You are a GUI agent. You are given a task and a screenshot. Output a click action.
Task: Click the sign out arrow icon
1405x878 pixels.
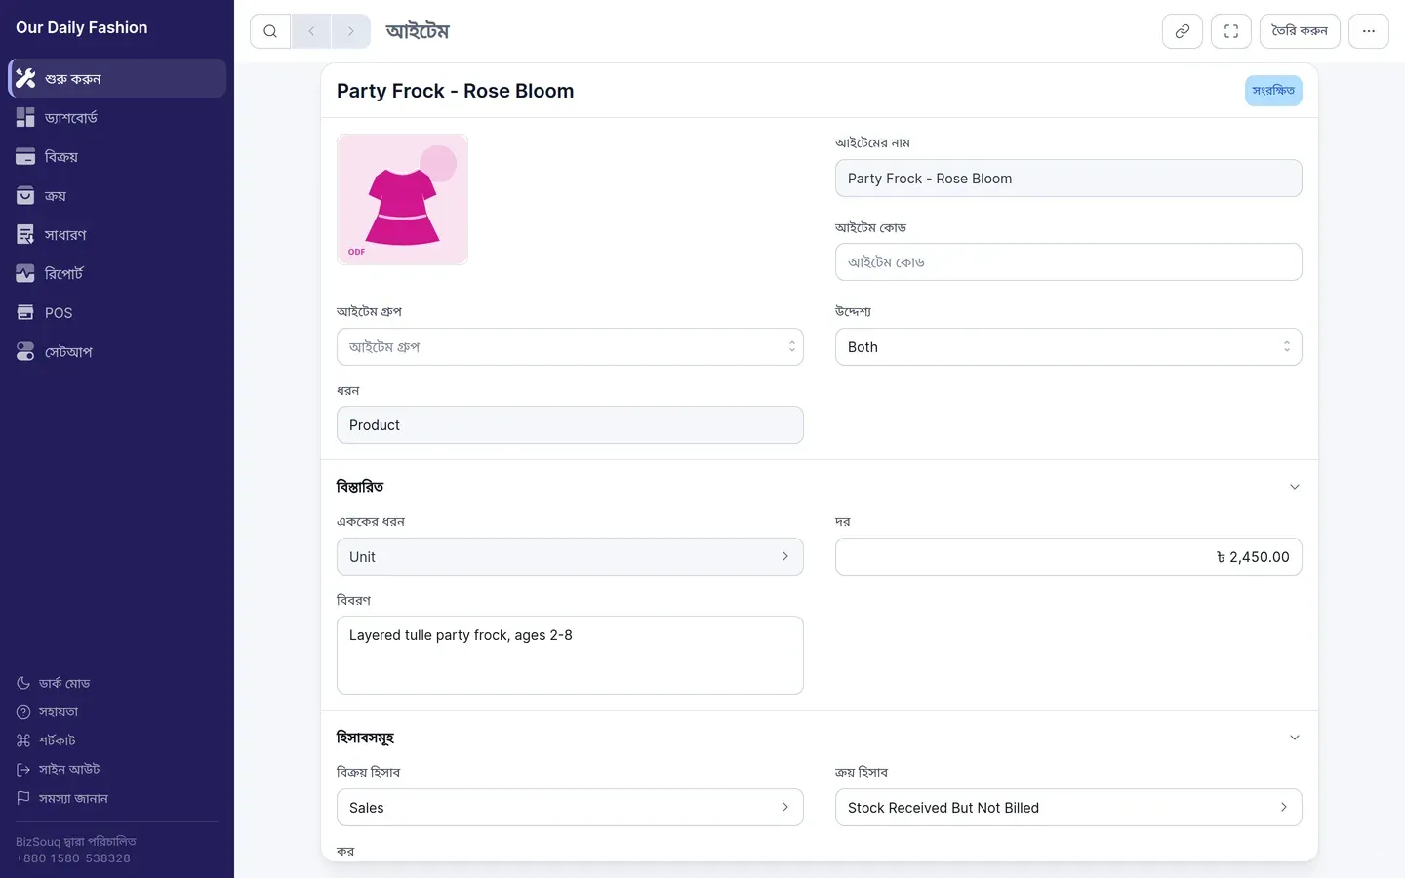click(x=23, y=769)
